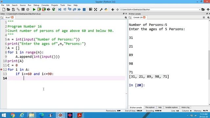210x118 pixels.
Task: Open the PYTHONPATH manager icon
Action: (106, 10)
